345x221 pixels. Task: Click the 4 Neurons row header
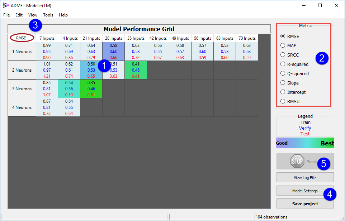(x=22, y=107)
